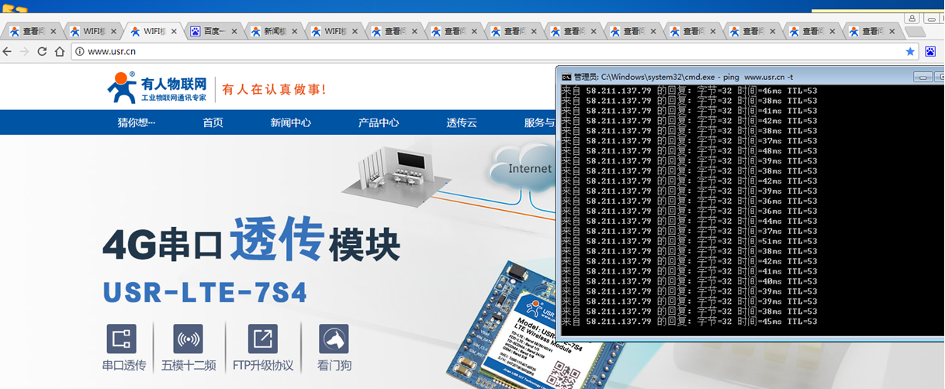Switch to the 百度 browser tab
This screenshot has height=389, width=945.
pos(212,32)
